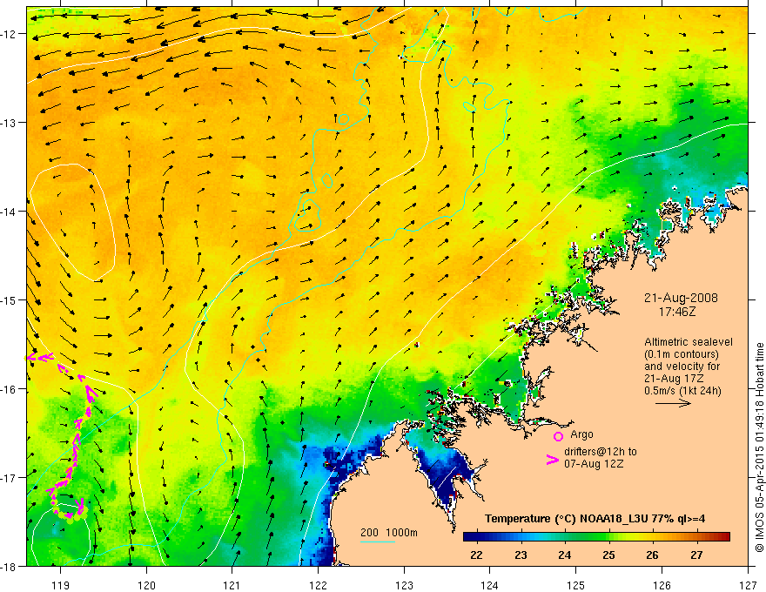Viewport: 766px width, 592px height.
Task: Click the longitude label 119
Action: click(x=61, y=585)
